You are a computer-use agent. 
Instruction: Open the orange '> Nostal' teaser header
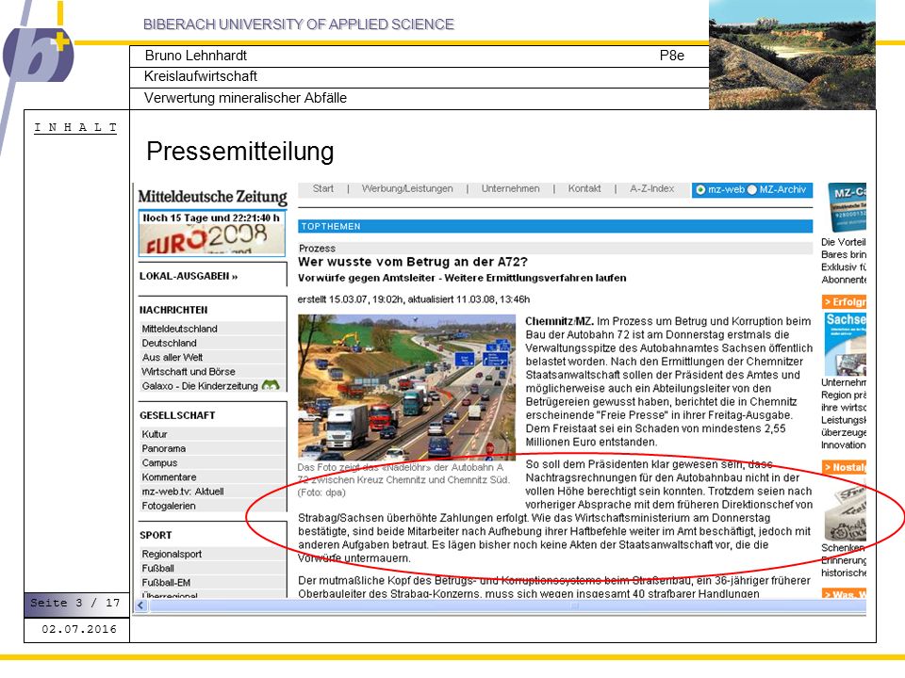[844, 468]
